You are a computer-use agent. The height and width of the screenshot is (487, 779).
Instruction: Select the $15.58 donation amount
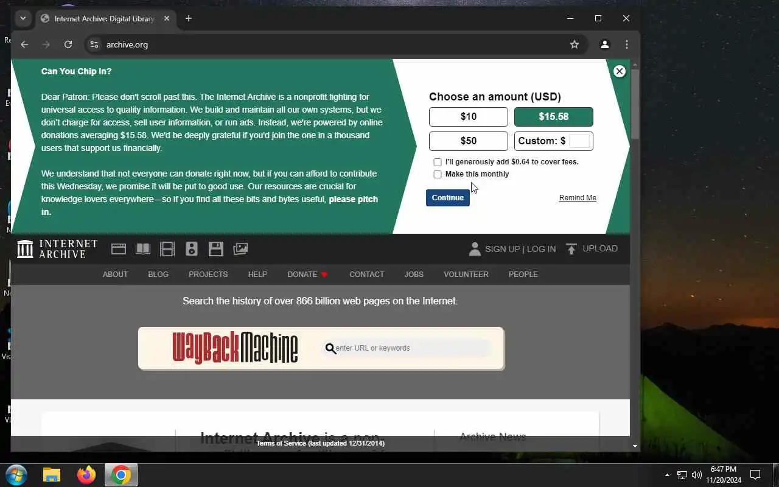coord(554,117)
